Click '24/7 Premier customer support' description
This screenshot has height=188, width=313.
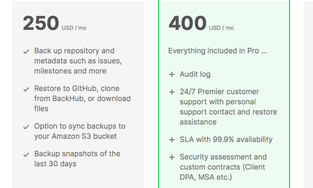(228, 107)
